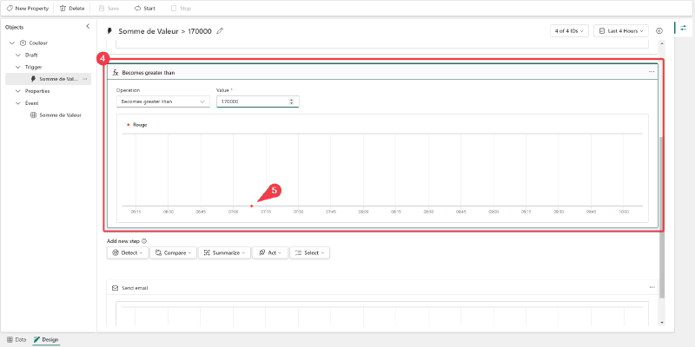Click the fx function icon
Image resolution: width=695 pixels, height=347 pixels.
coord(116,73)
